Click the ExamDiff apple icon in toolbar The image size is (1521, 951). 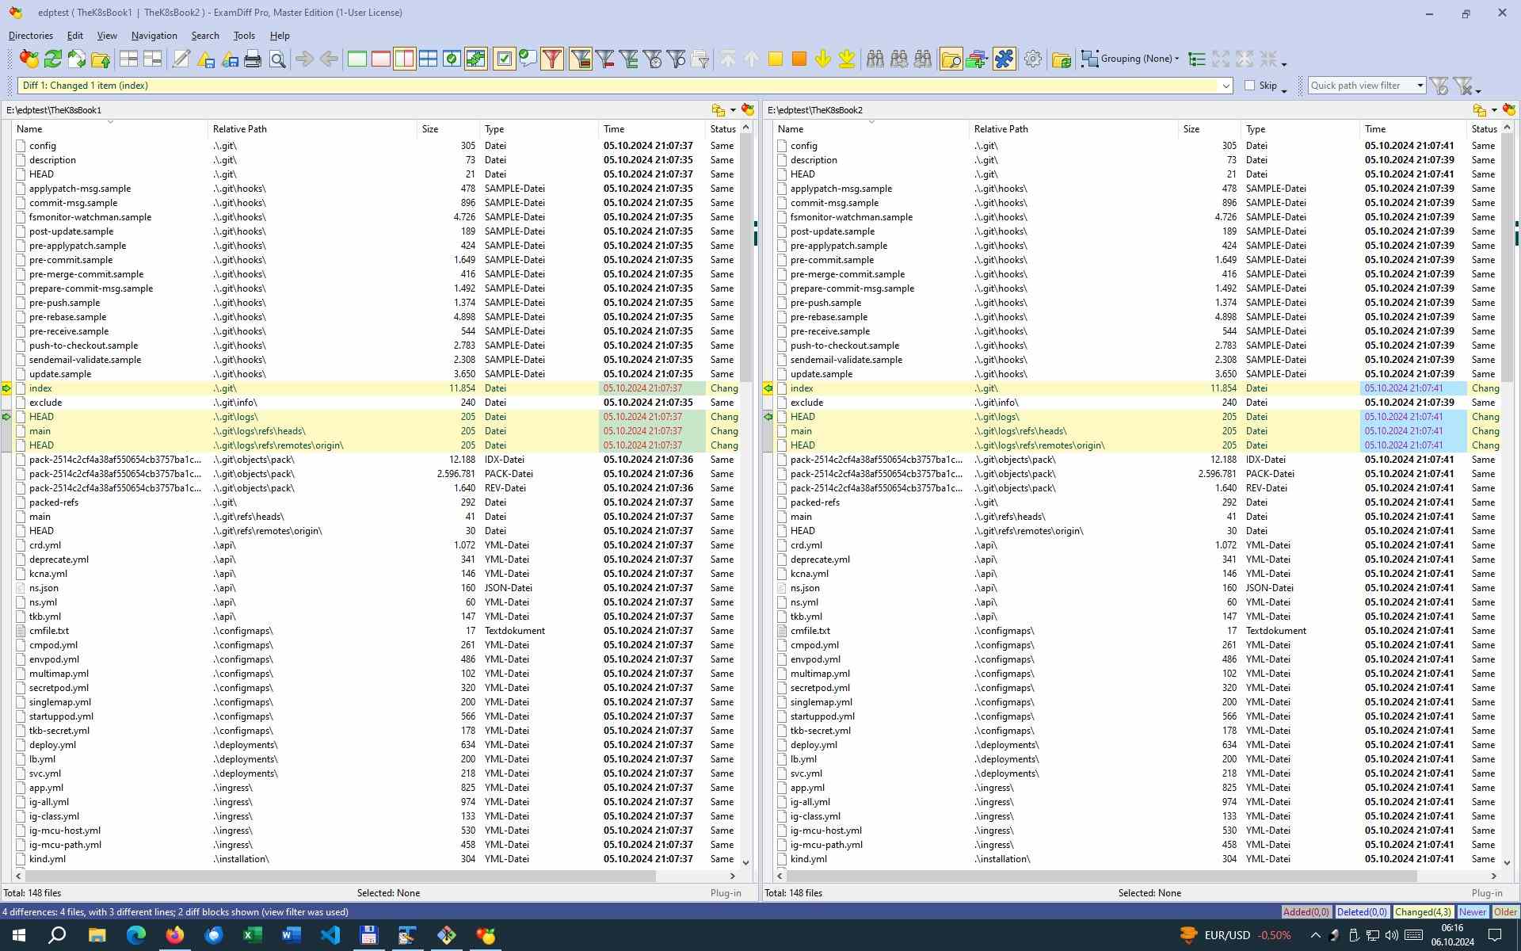tap(29, 59)
